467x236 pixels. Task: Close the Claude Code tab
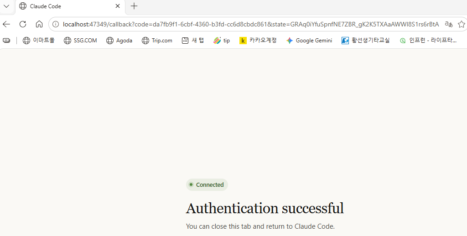pyautogui.click(x=118, y=6)
